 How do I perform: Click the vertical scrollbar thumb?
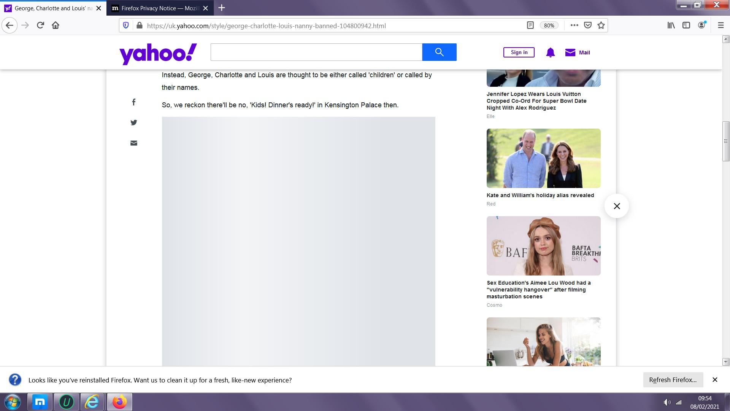point(726,142)
